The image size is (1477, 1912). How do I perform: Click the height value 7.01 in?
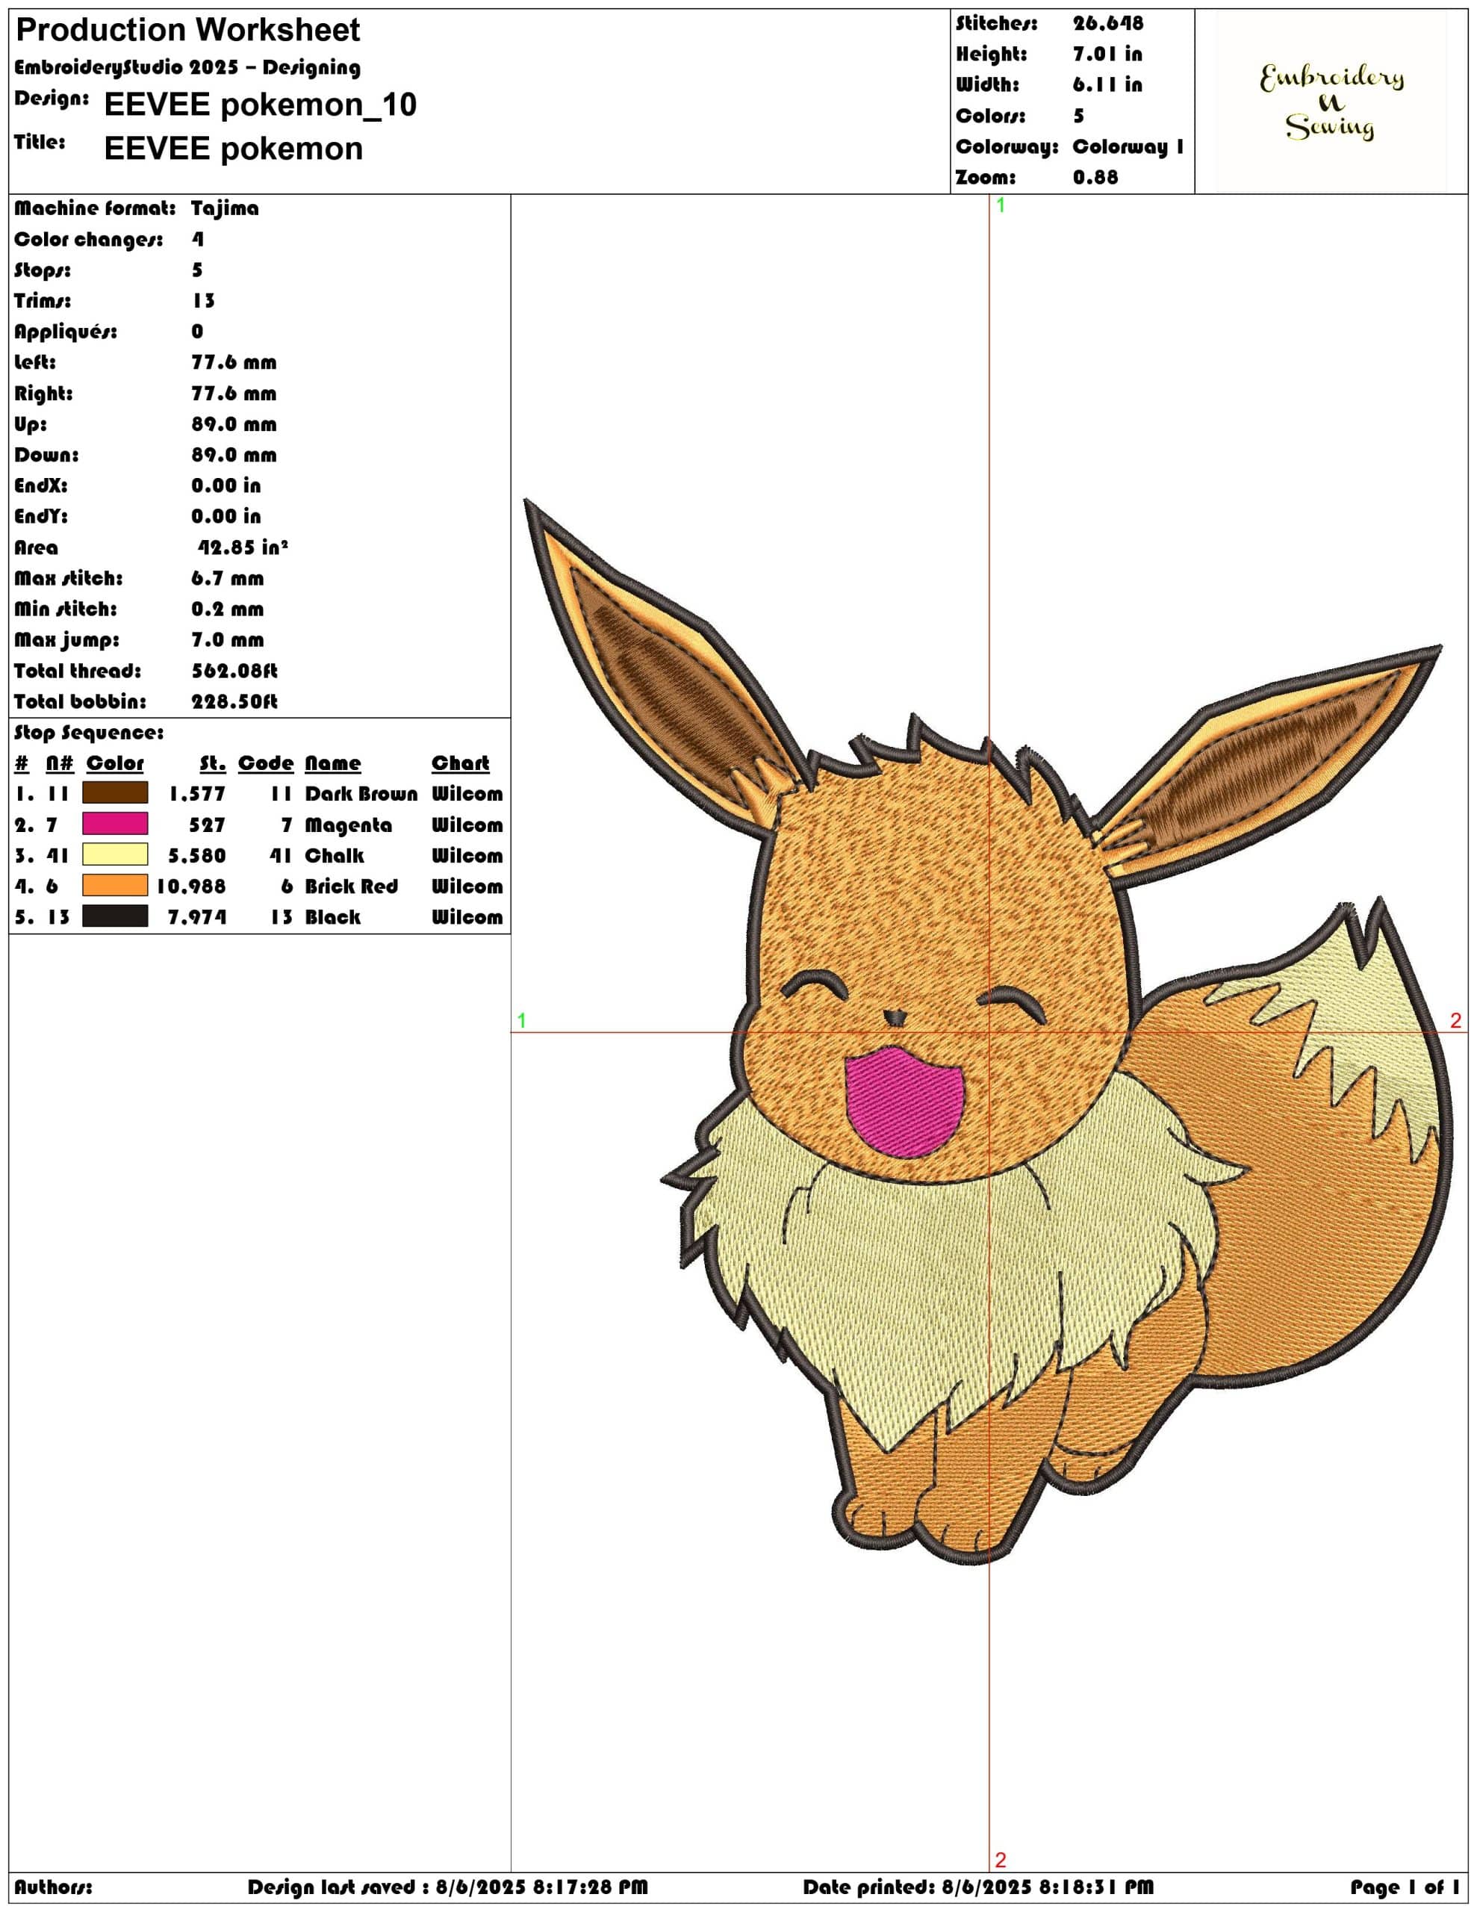click(1107, 55)
